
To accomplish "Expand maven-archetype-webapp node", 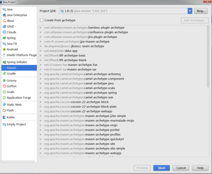I will click(x=41, y=153).
